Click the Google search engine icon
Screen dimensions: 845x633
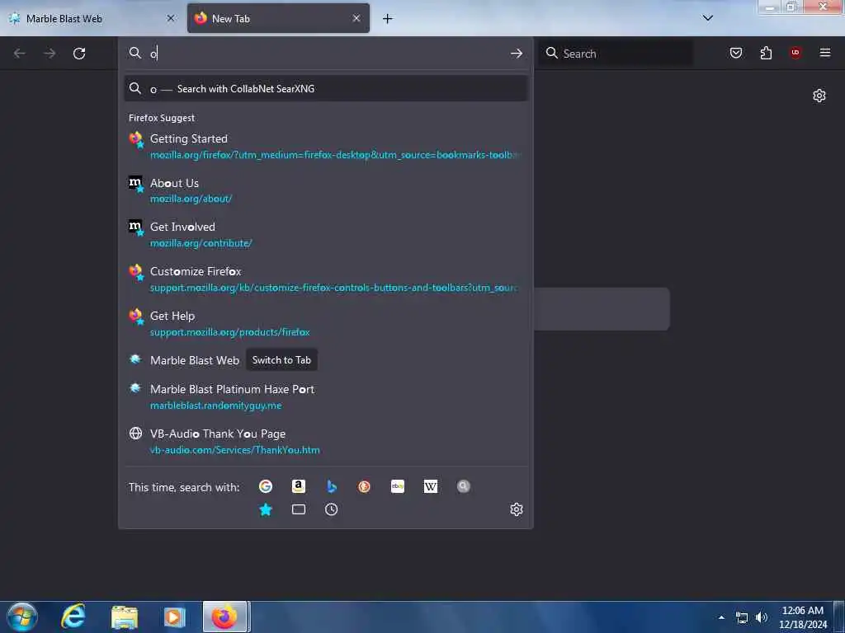click(266, 486)
